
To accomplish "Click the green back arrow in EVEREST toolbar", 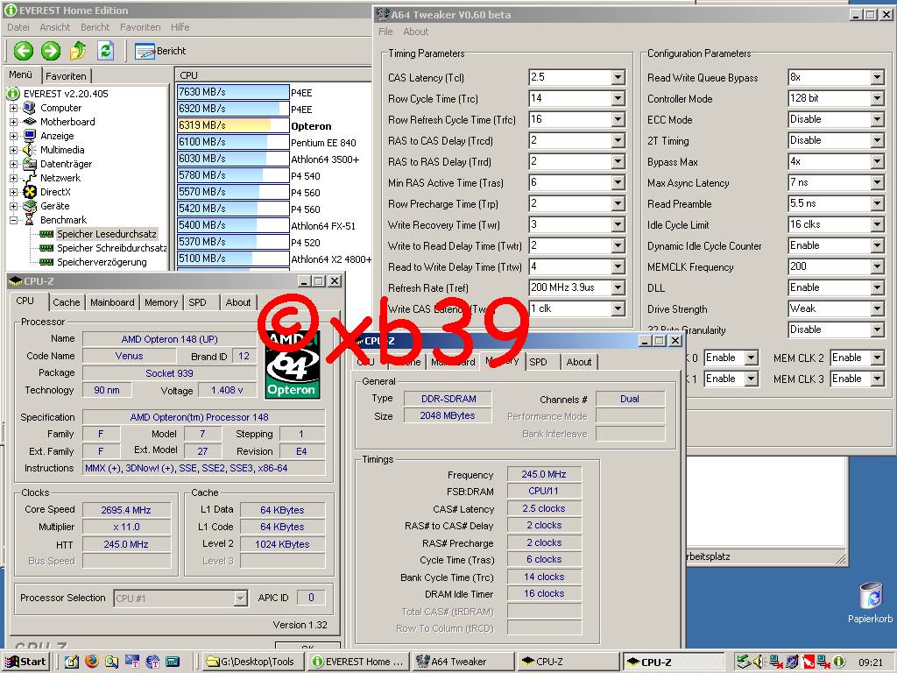I will tap(24, 51).
